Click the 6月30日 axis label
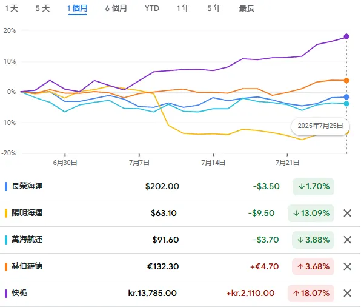This screenshot has height=307, width=361. [65, 163]
